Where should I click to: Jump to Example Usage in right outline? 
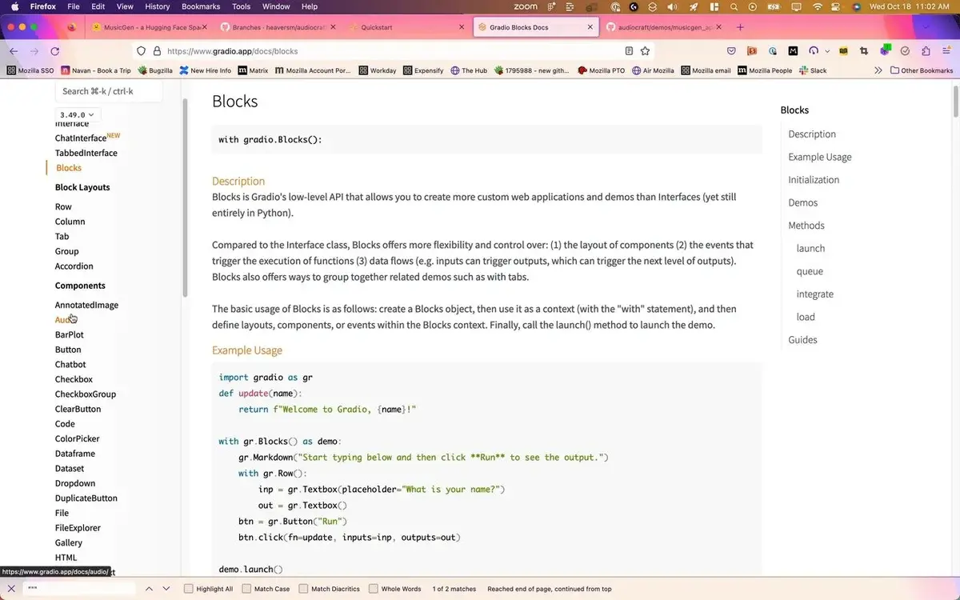820,157
